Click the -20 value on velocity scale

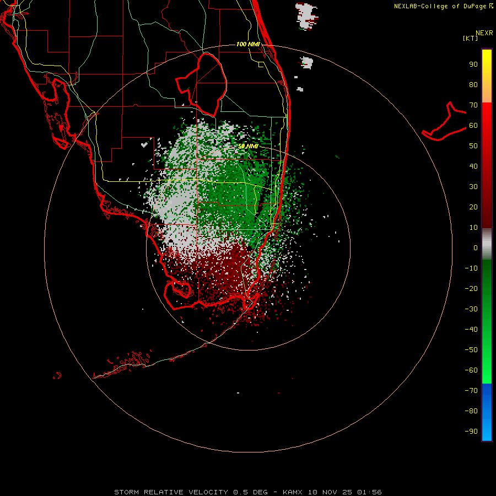tap(471, 288)
